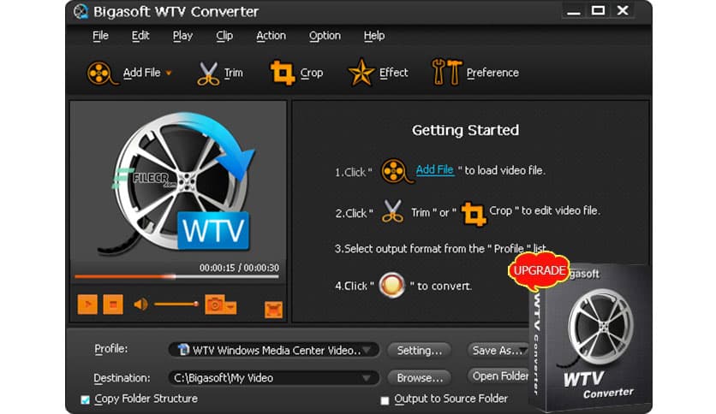The height and width of the screenshot is (414, 716).
Task: Open the Option menu
Action: (x=325, y=36)
